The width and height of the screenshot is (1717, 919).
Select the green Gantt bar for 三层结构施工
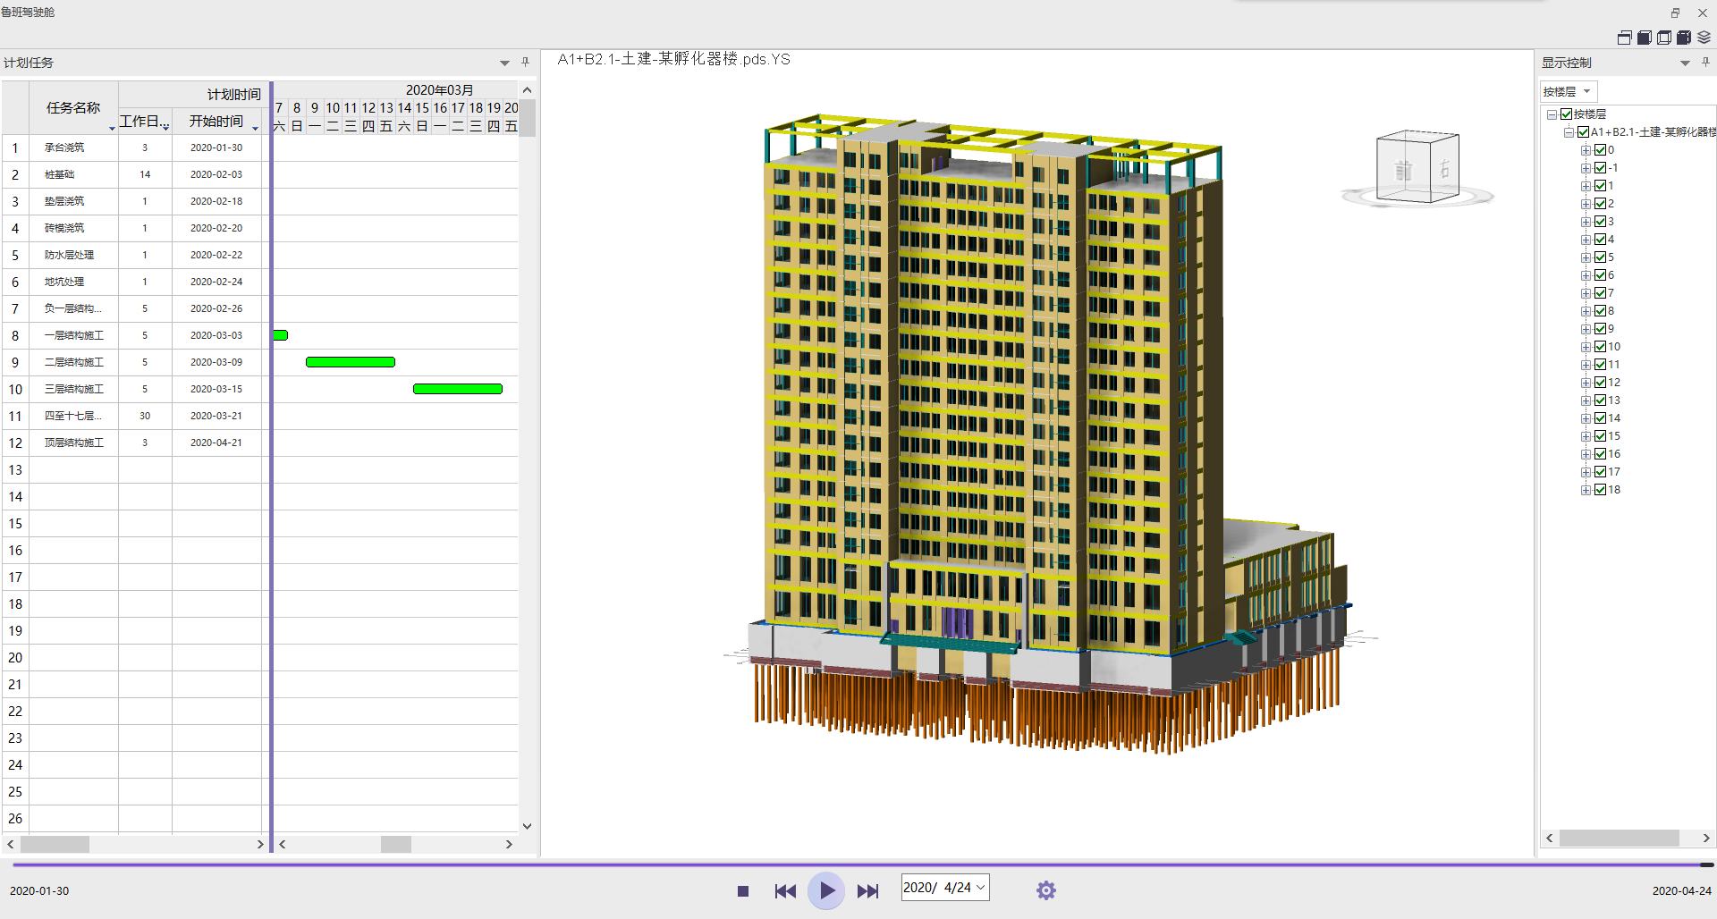[458, 389]
